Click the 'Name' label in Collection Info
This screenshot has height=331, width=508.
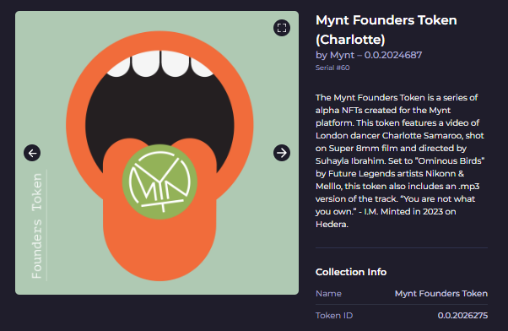click(328, 293)
